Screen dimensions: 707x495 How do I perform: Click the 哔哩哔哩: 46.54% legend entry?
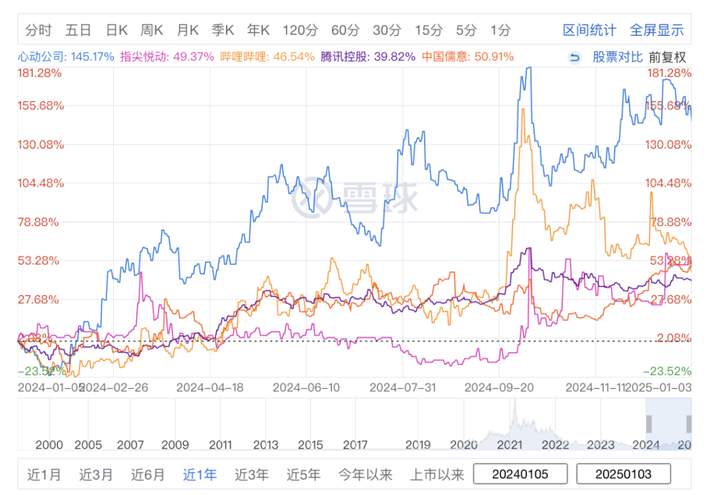click(267, 57)
